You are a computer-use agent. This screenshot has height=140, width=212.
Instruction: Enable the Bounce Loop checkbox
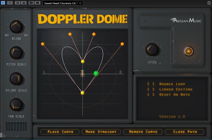coord(151,84)
